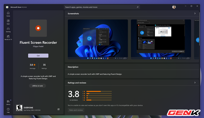Click the page vertical scrollbar
This screenshot has height=118, width=204.
pos(199,29)
